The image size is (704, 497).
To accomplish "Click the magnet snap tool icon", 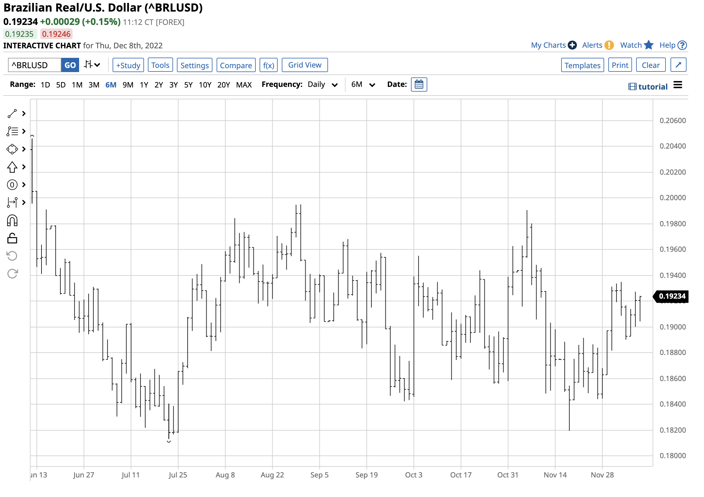I will (x=12, y=221).
